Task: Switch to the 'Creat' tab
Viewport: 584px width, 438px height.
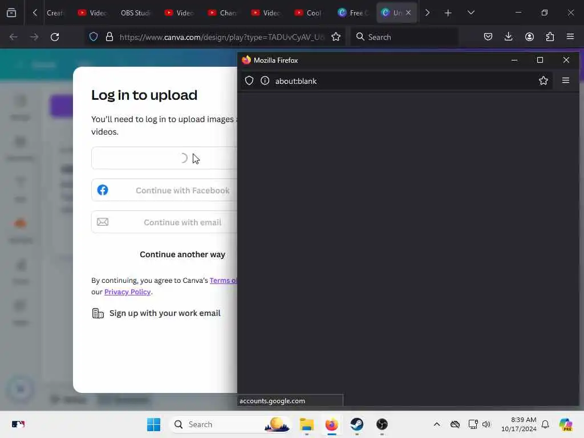Action: (55, 13)
